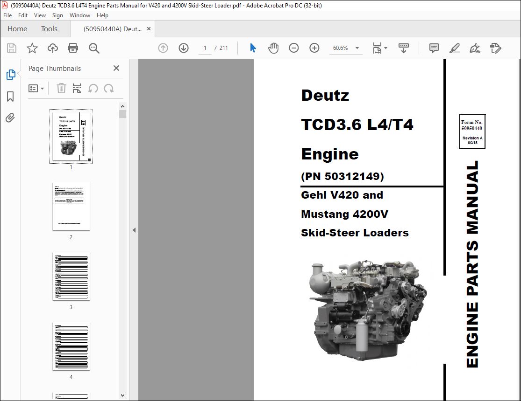The image size is (521, 401).
Task: Go to the previous page arrow
Action: 163,48
